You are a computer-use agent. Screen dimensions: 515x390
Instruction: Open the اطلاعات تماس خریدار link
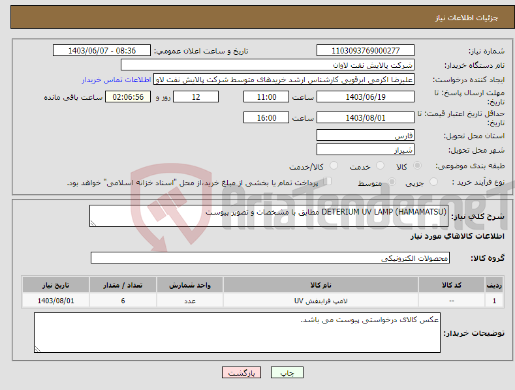point(116,80)
